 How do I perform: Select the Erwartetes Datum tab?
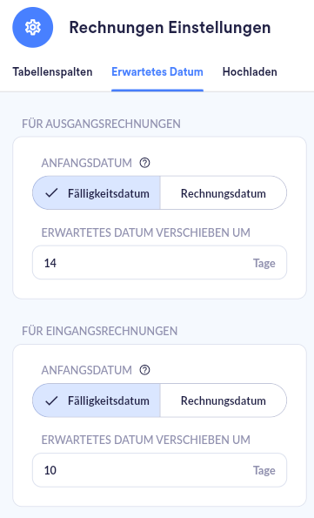click(157, 71)
